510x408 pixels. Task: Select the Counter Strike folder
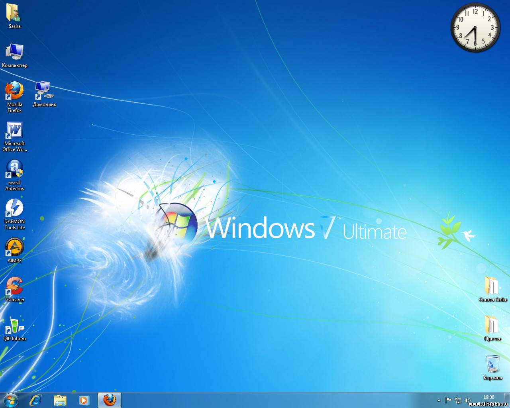pos(492,286)
